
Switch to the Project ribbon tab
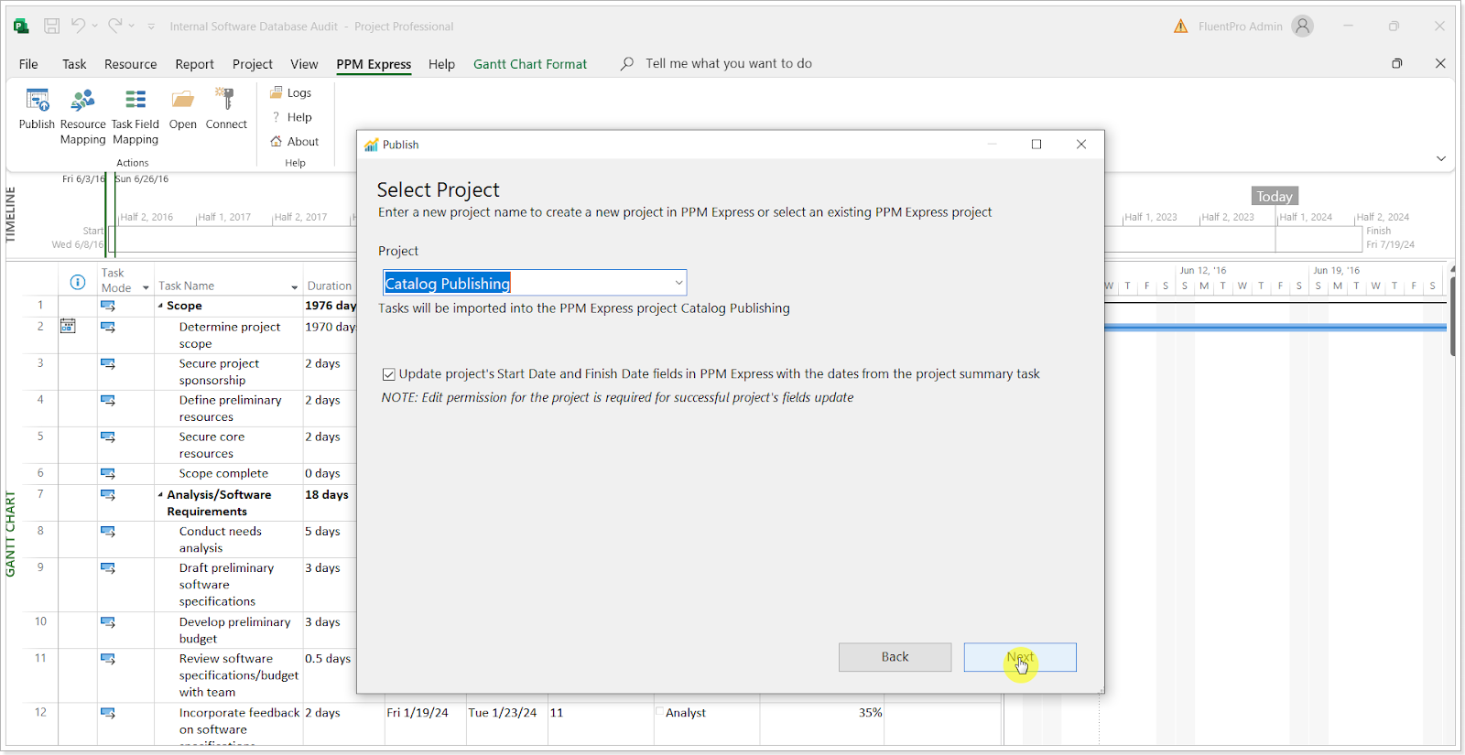[x=253, y=64]
